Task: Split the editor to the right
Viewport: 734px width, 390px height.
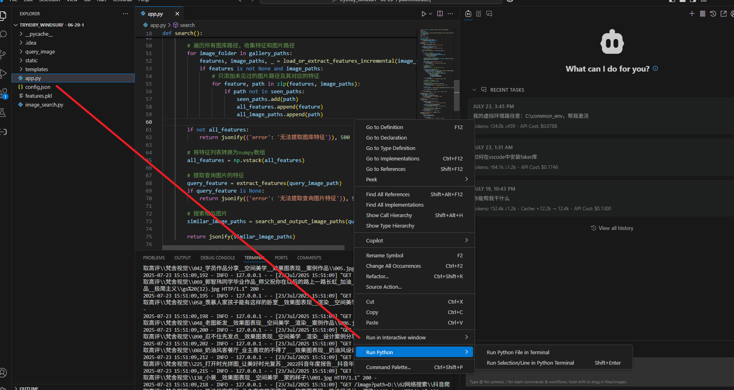Action: pos(440,14)
